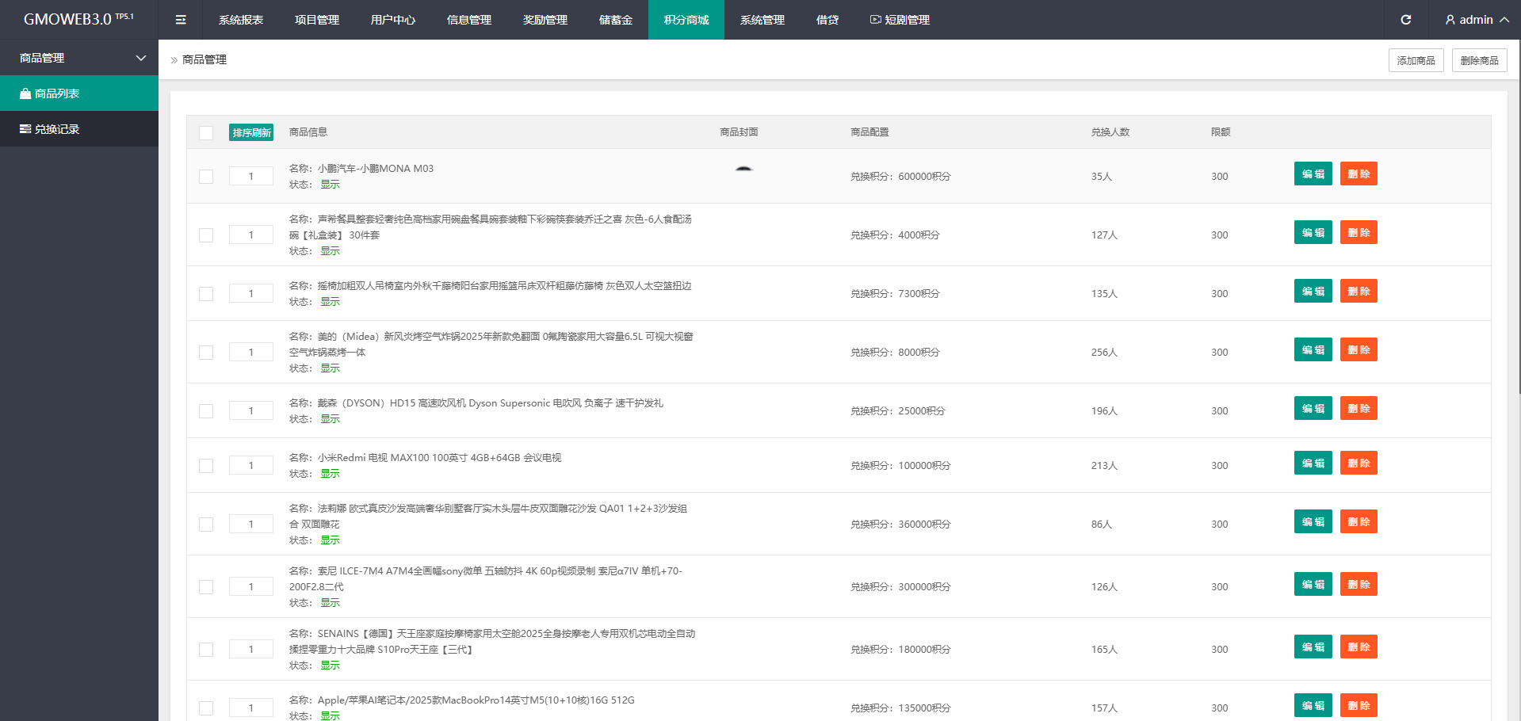Viewport: 1521px width, 721px height.
Task: Click the breadcrumb double-arrow icon
Action: pyautogui.click(x=174, y=60)
